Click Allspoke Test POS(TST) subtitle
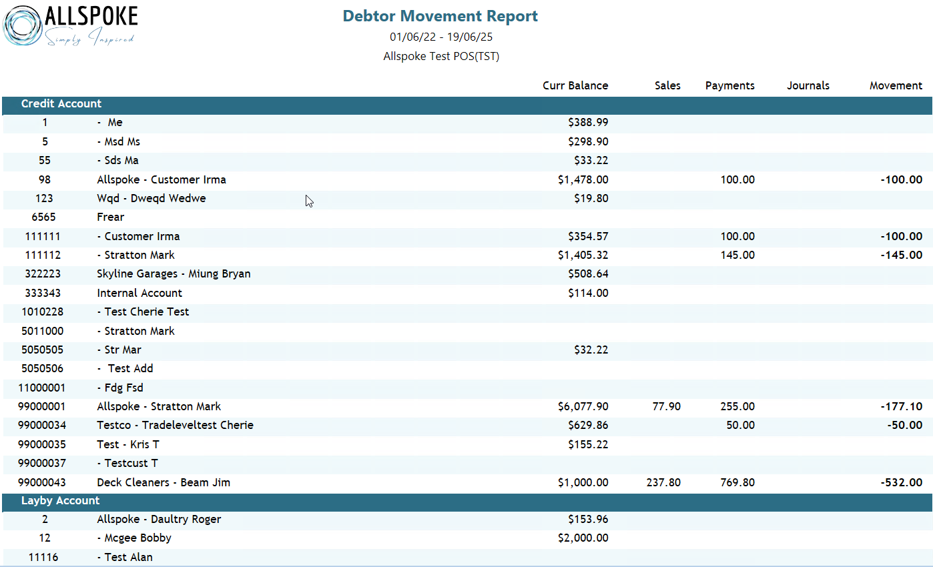 click(441, 56)
